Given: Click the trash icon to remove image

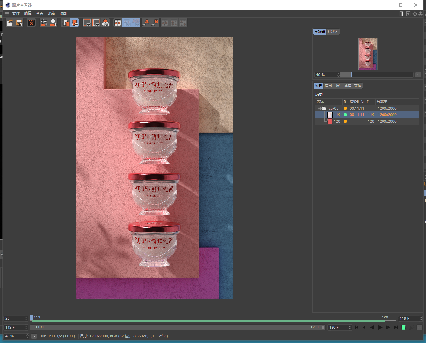Looking at the screenshot, I should (x=65, y=23).
